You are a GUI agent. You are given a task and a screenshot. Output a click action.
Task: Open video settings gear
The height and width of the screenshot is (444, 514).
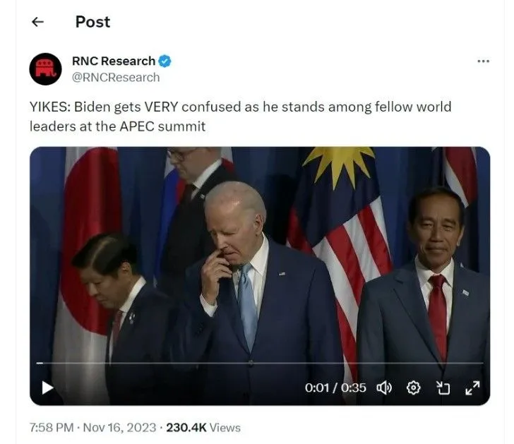pos(413,388)
